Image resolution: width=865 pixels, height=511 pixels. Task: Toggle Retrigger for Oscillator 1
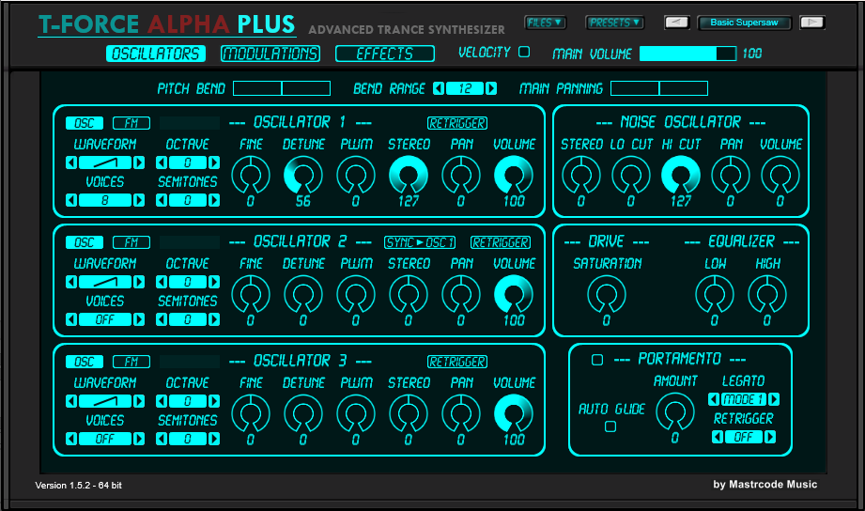pyautogui.click(x=457, y=123)
